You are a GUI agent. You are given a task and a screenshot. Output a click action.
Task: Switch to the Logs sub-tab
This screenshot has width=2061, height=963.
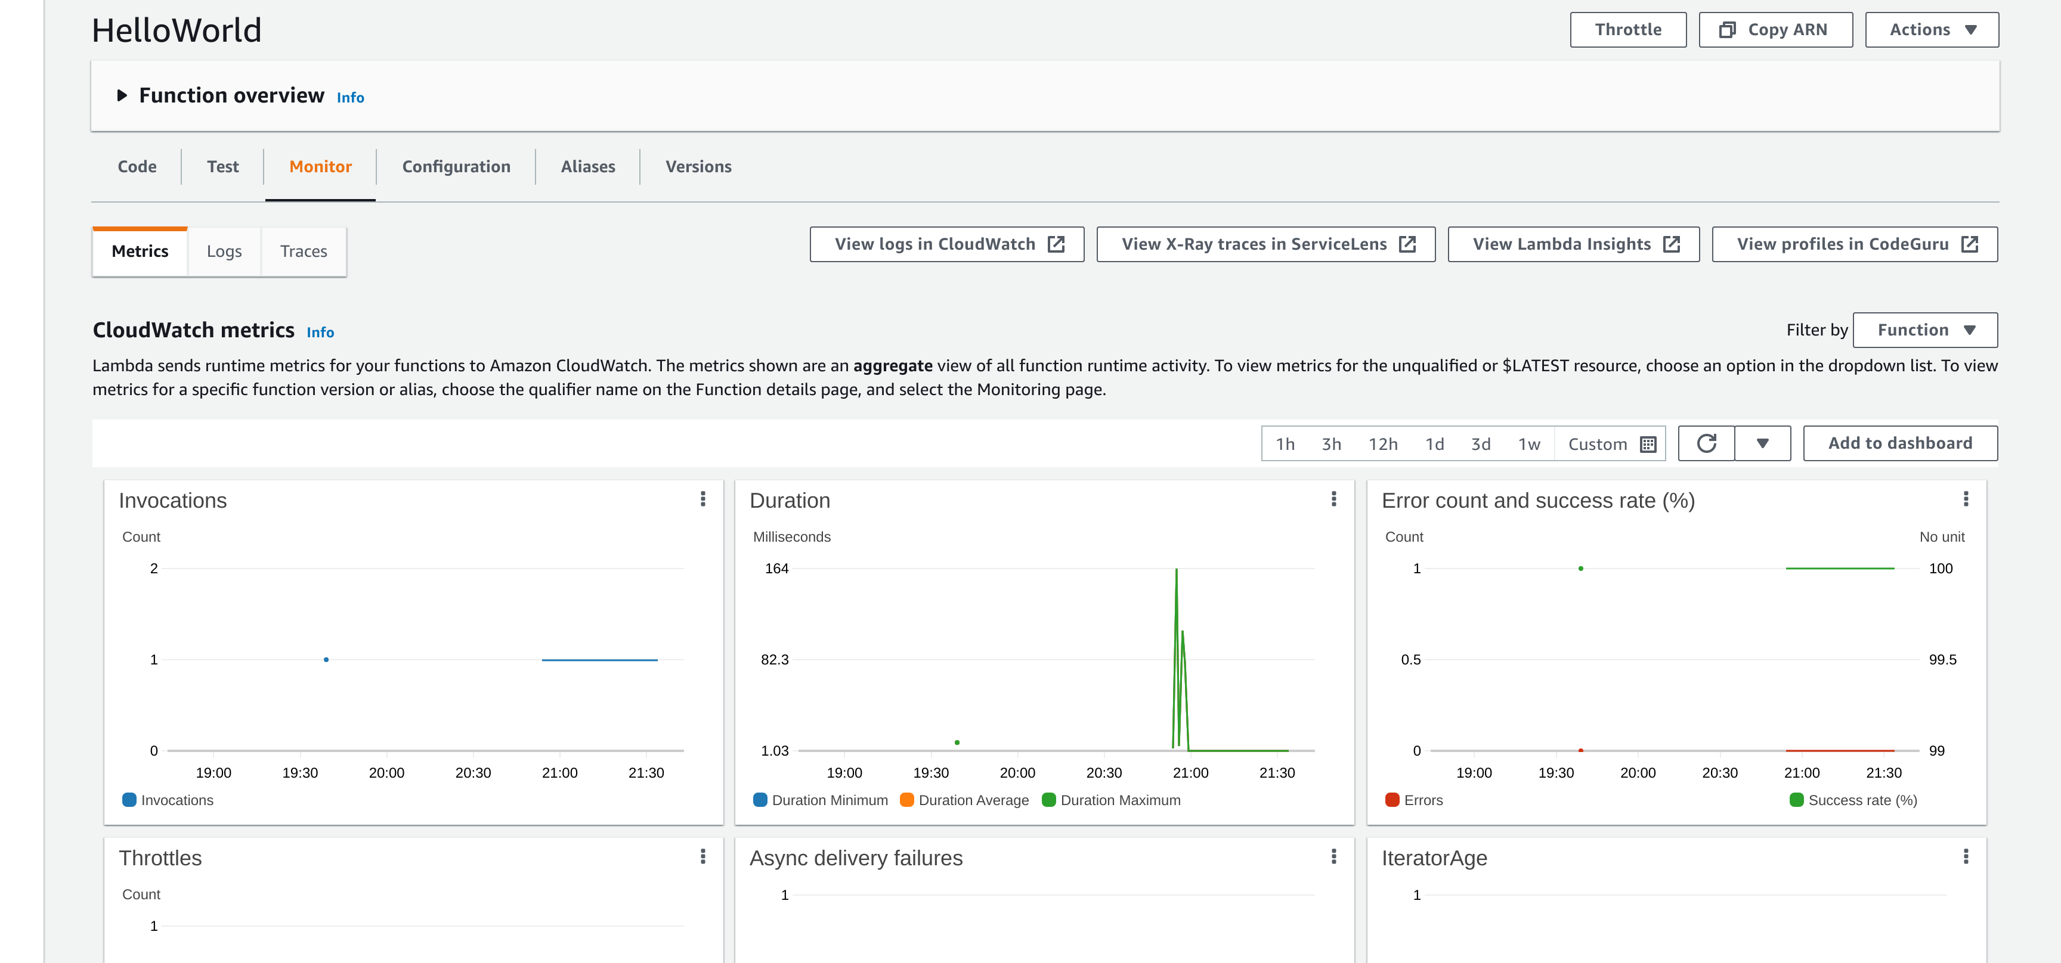224,251
